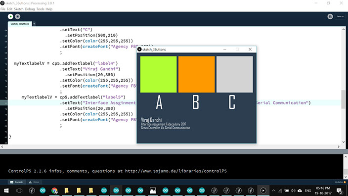Open the Help menu

tap(49, 9)
